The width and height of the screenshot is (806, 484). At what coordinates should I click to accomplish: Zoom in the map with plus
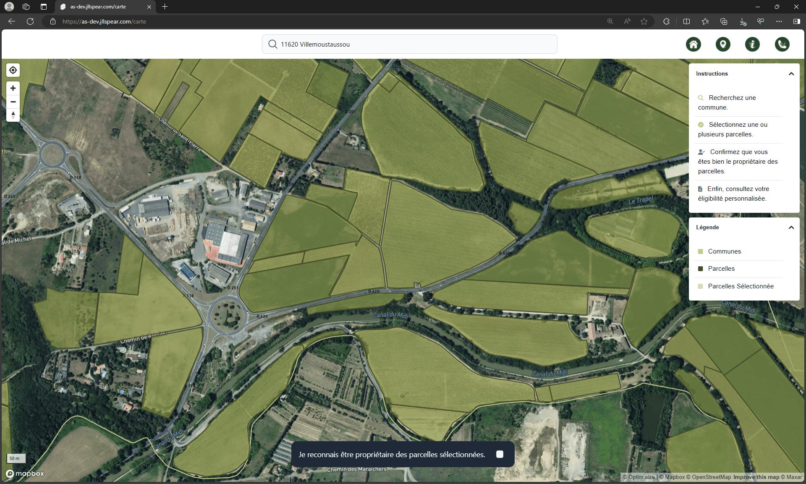click(x=13, y=88)
